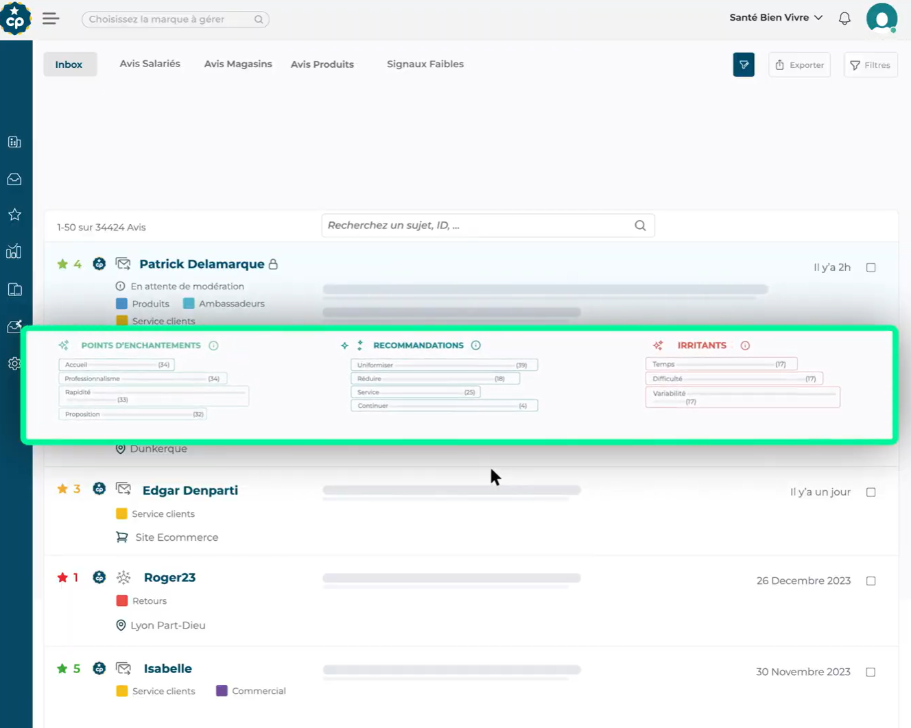This screenshot has height=728, width=911.
Task: Open the statistics chart icon in the sidebar
Action: point(14,252)
